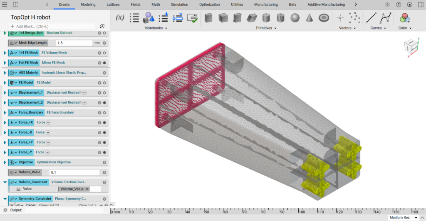Choose the torus primitive tool
Screen dimensions: 426x221
tap(324, 18)
